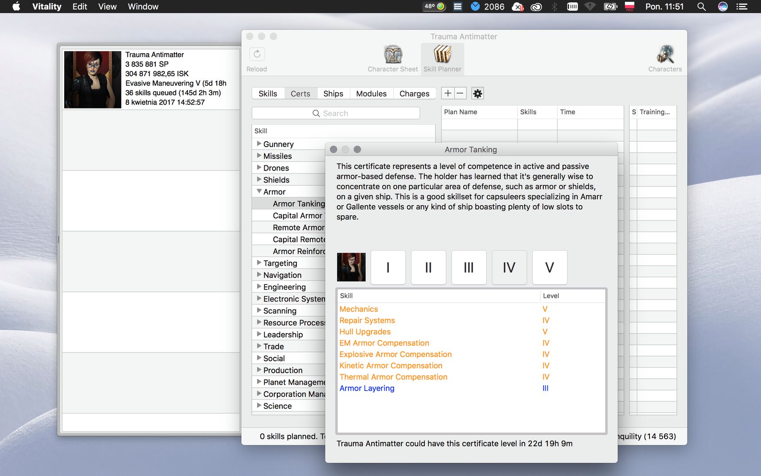
Task: Select the Skill Planner toolbar icon
Action: (442, 59)
